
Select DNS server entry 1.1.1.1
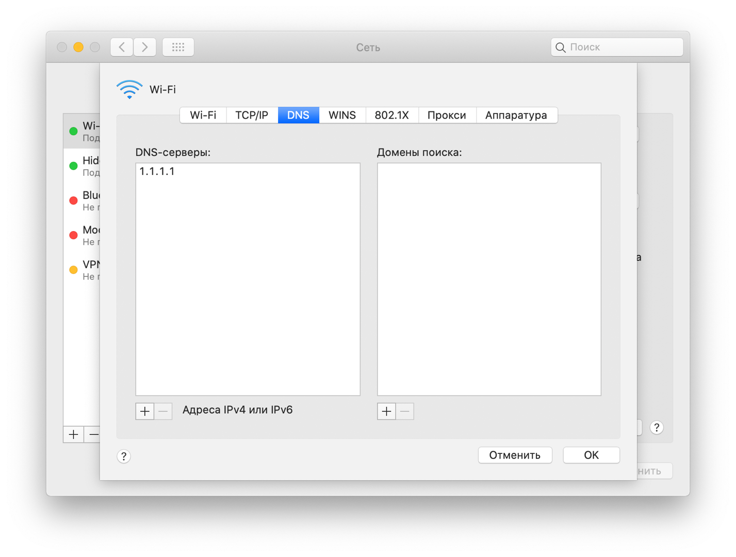[x=157, y=171]
